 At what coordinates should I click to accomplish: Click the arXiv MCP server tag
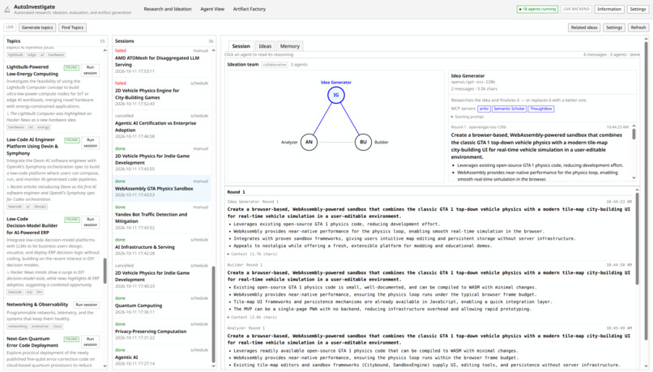484,109
